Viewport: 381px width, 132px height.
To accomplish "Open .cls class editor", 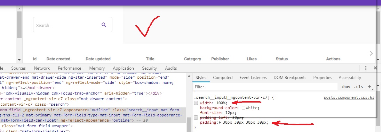I will (x=358, y=87).
